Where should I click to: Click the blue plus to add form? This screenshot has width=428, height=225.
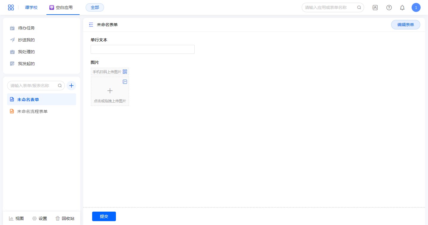71,86
